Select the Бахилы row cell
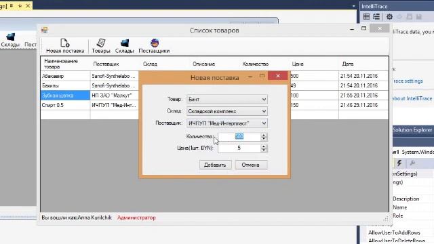Viewport: 434px width, 244px height. coord(65,85)
